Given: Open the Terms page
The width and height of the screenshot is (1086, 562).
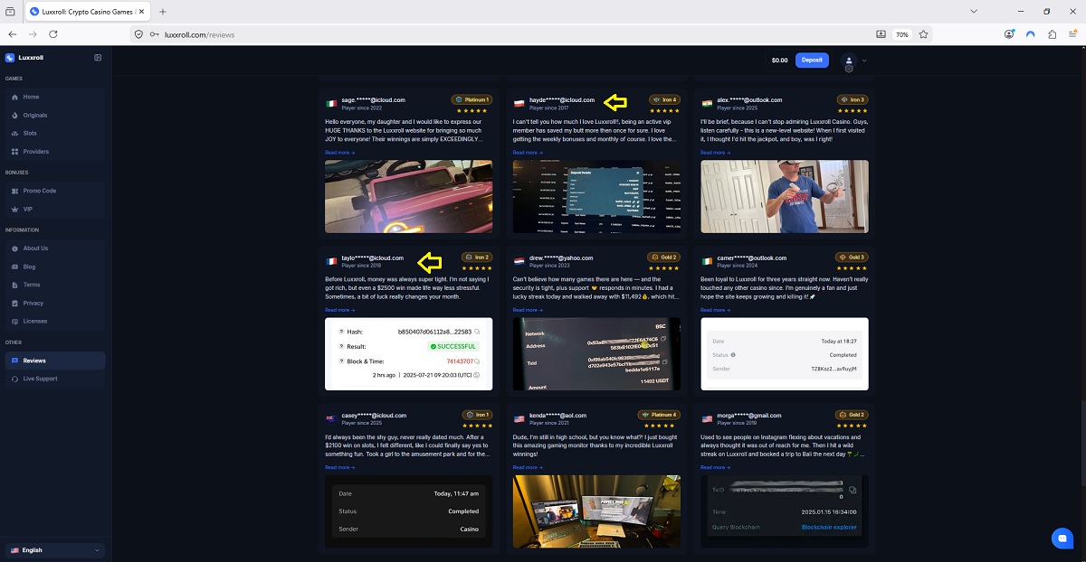Looking at the screenshot, I should 54,285.
